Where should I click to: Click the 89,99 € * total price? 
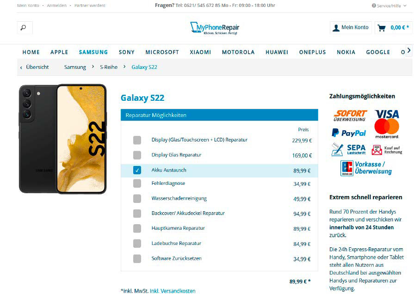[x=300, y=282]
